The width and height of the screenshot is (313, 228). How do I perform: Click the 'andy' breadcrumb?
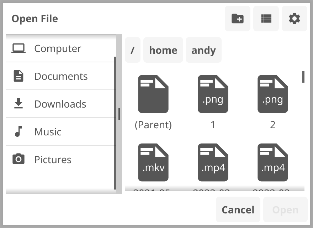[203, 50]
